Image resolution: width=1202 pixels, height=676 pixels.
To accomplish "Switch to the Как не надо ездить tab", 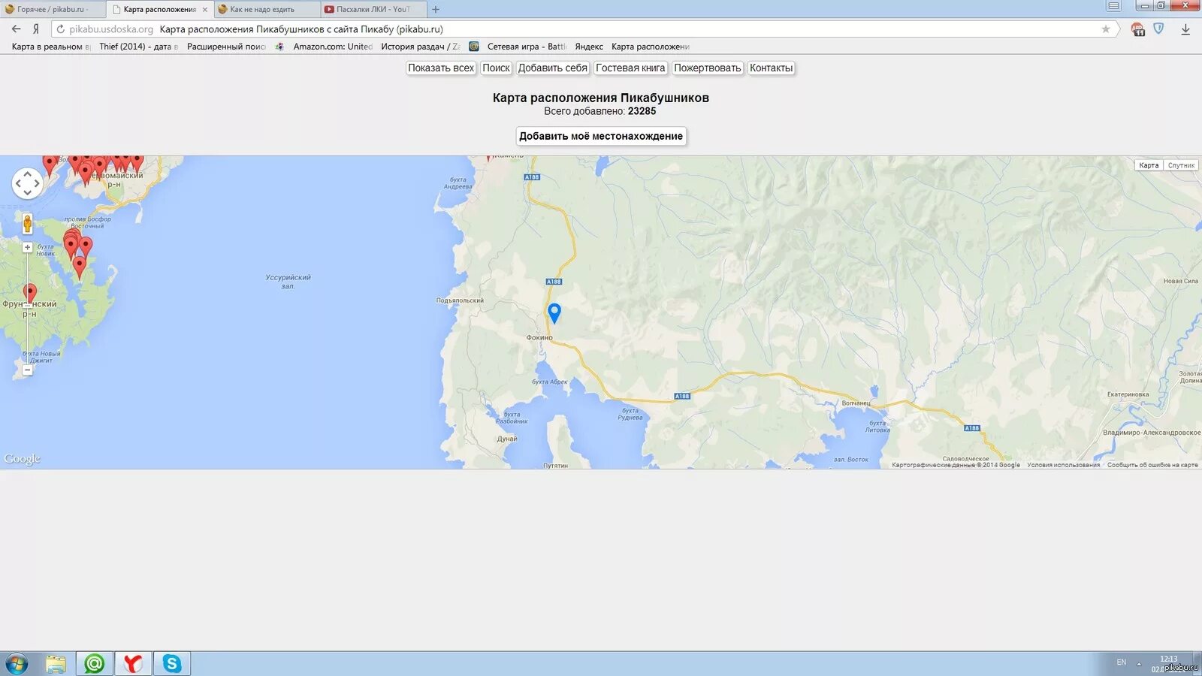I will [267, 10].
